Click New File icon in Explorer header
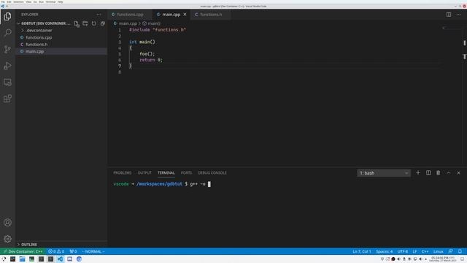The width and height of the screenshot is (467, 263). click(x=77, y=23)
